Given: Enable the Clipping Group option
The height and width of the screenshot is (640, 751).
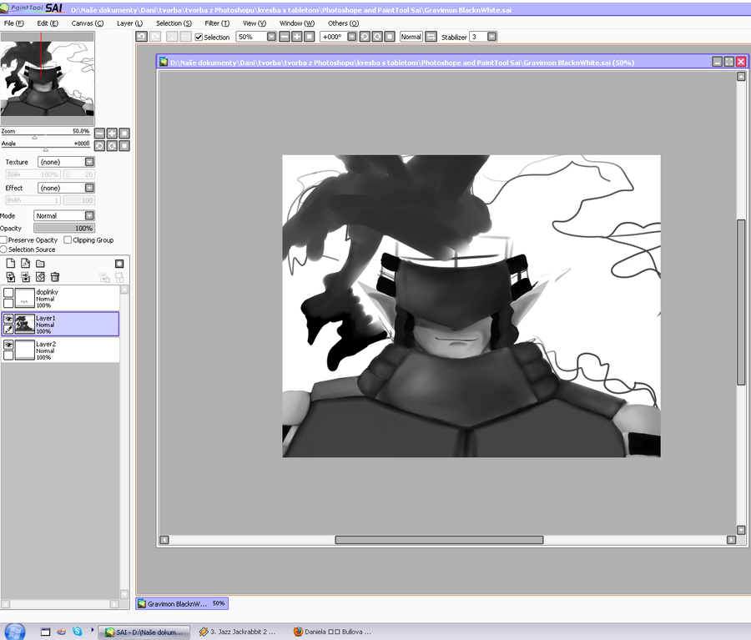Looking at the screenshot, I should point(68,240).
